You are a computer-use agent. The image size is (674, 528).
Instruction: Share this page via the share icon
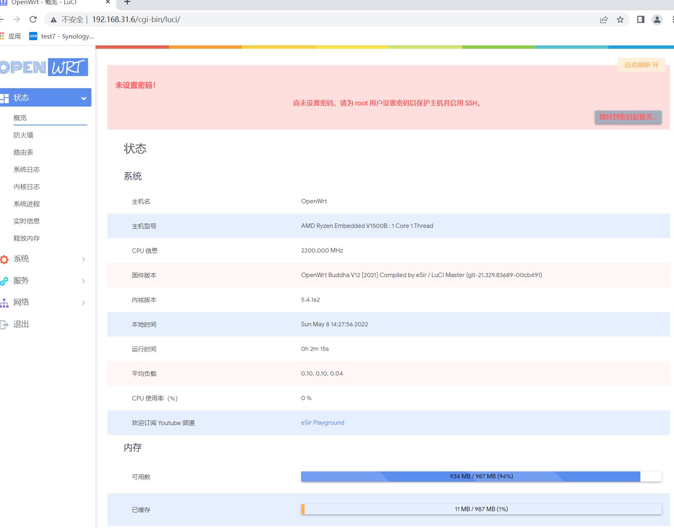click(x=603, y=20)
